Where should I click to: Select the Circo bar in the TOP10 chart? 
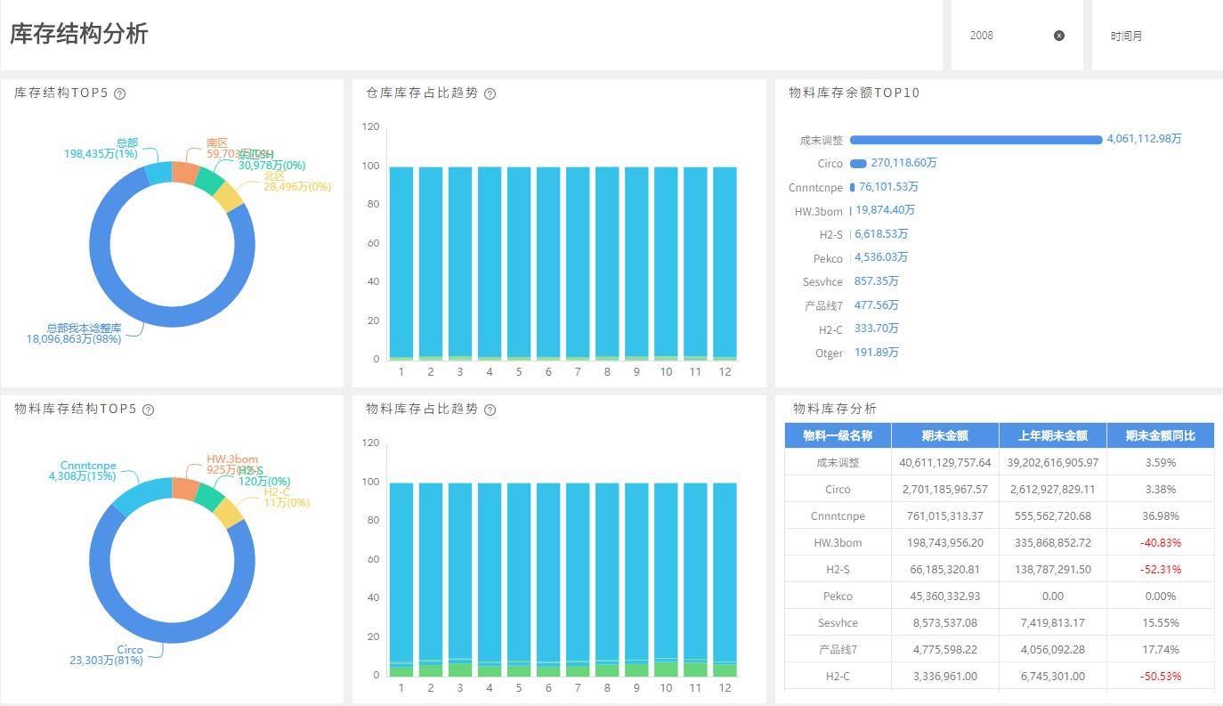click(860, 164)
